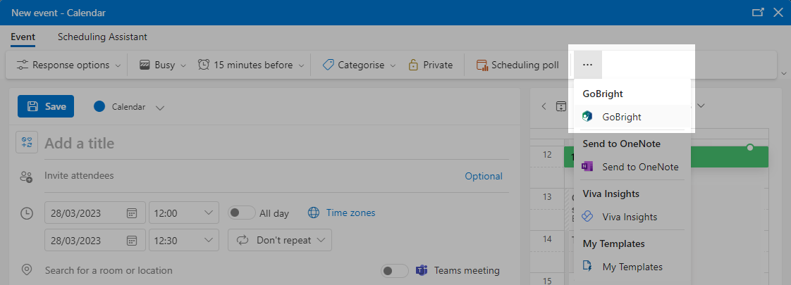The width and height of the screenshot is (791, 285).
Task: Enable the Teams meeting toggle
Action: 395,271
